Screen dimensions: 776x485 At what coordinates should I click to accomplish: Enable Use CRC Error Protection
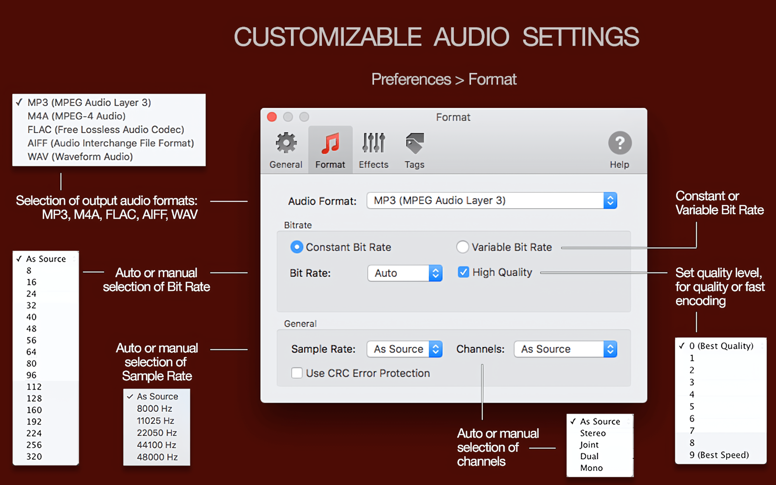point(297,373)
